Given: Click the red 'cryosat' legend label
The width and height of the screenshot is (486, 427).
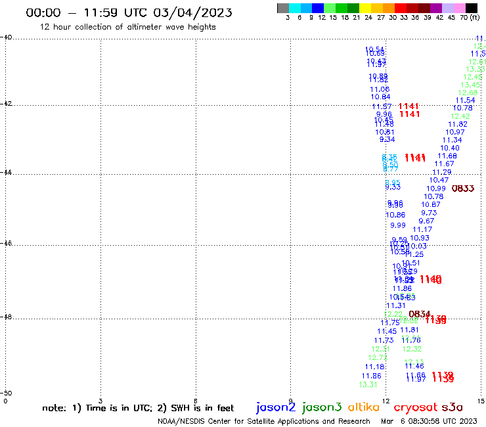Looking at the screenshot, I should tap(416, 407).
